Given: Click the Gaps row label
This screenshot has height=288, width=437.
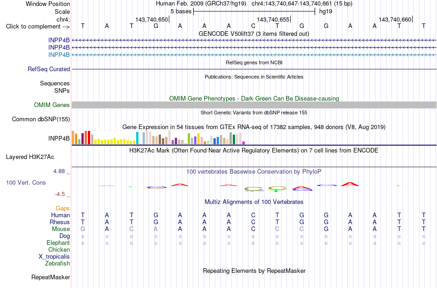Looking at the screenshot, I should [x=63, y=208].
